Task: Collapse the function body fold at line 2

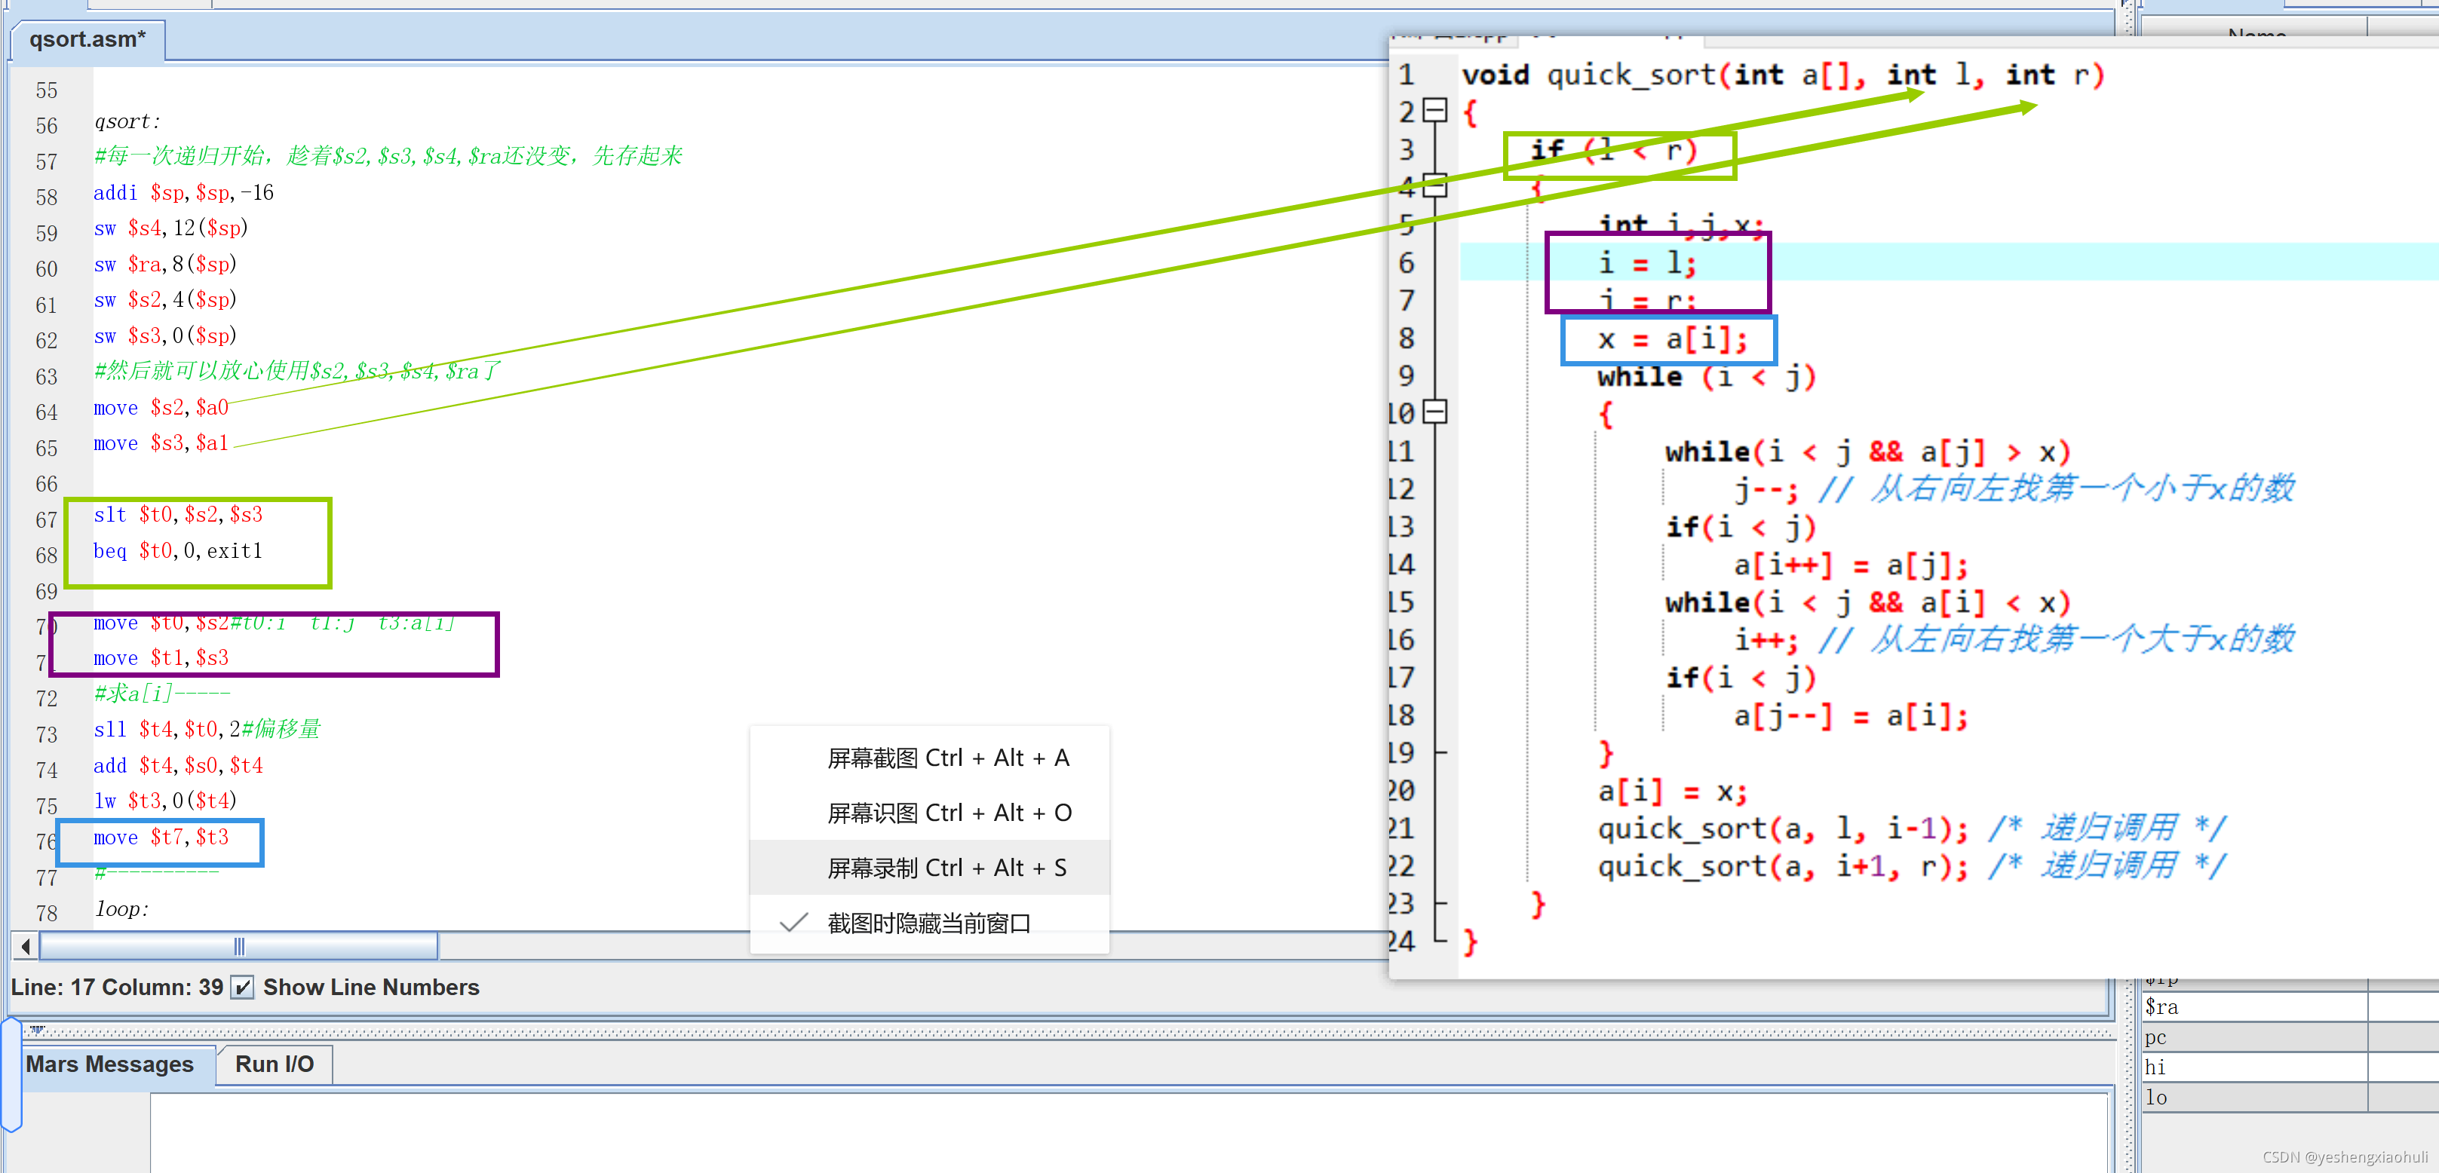Action: coord(1435,111)
